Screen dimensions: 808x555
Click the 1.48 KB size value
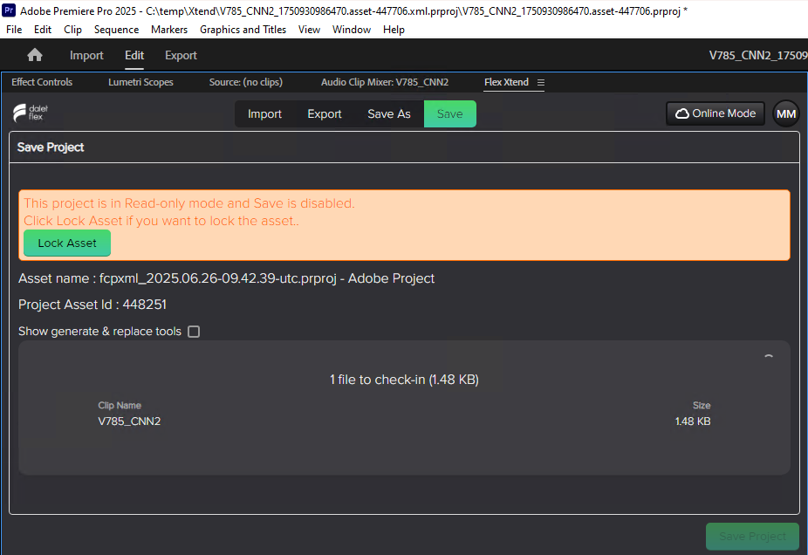693,421
